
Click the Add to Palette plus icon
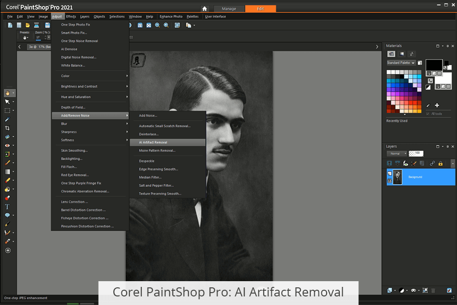coord(437,105)
